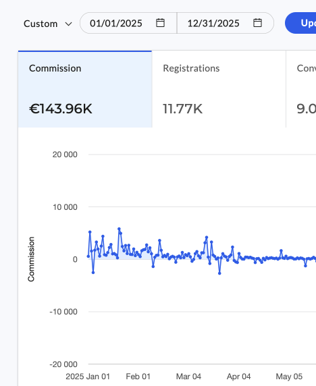This screenshot has height=386, width=316.
Task: Click the Custom dropdown chevron arrow
Action: [x=68, y=24]
